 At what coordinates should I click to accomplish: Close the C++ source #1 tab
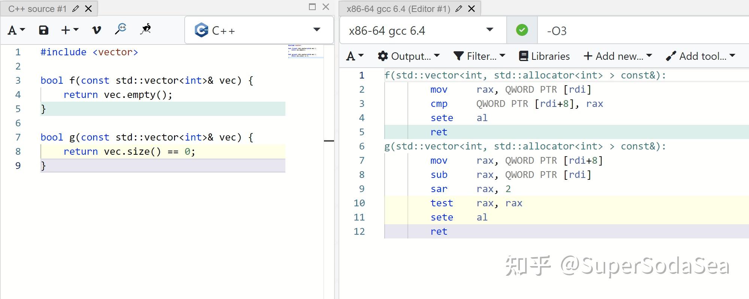coord(89,9)
